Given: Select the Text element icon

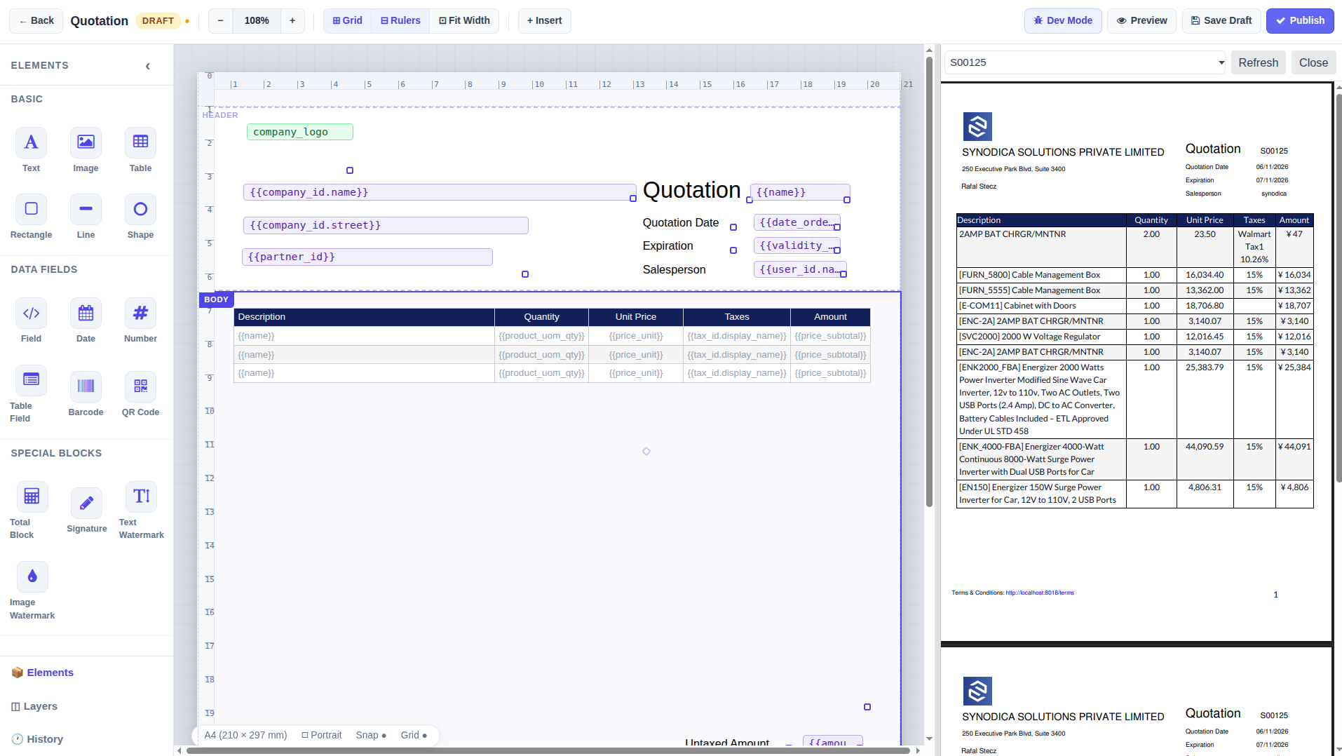Looking at the screenshot, I should [31, 142].
